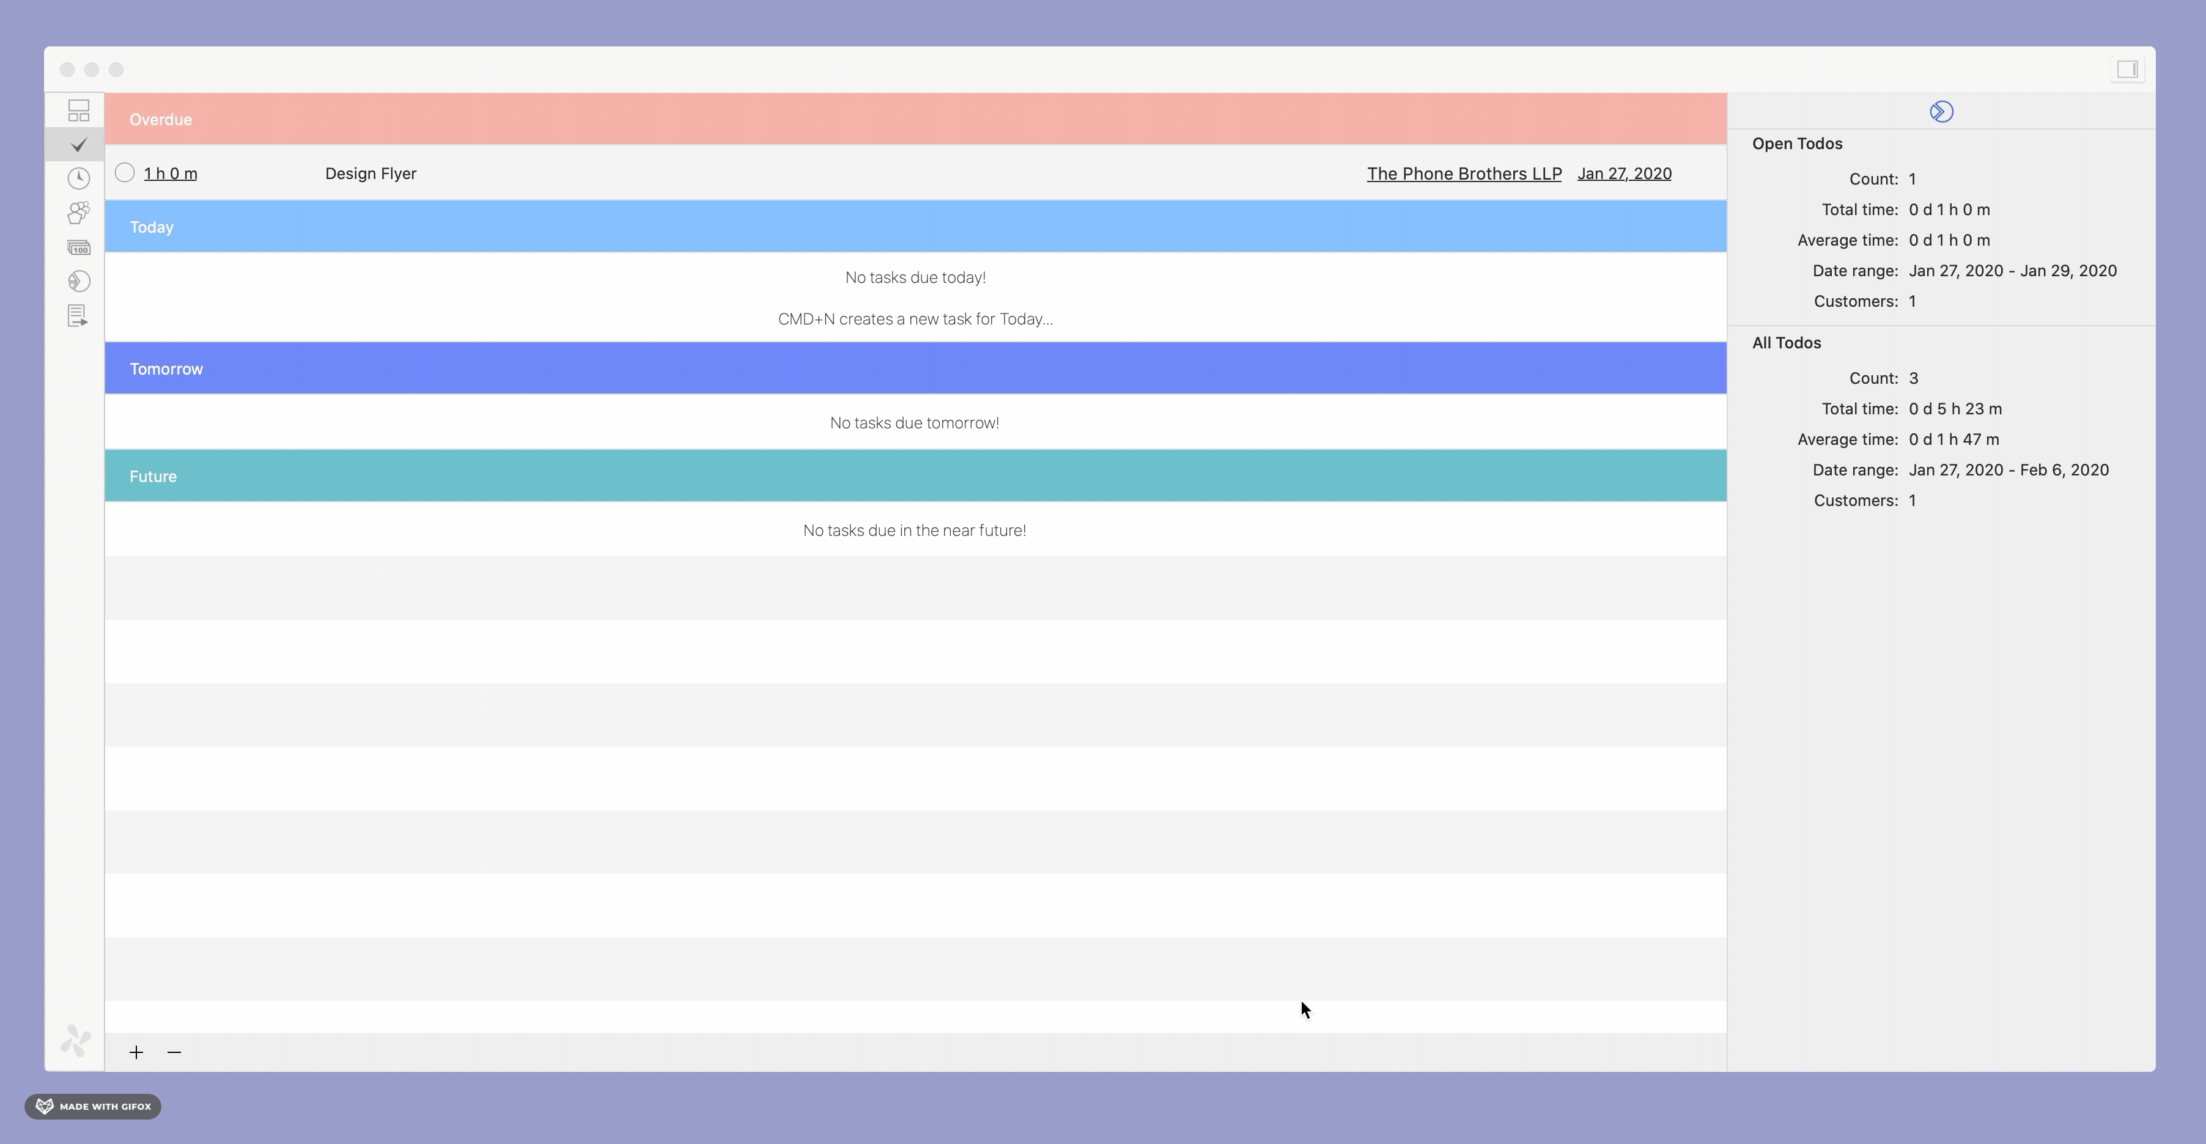
Task: Toggle the right sidebar panel button
Action: coord(2127,69)
